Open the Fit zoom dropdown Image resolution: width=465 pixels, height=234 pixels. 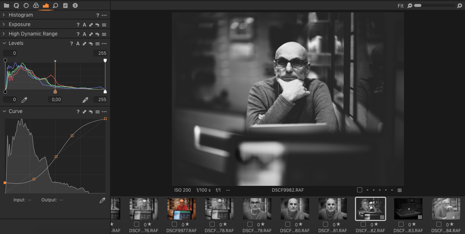(400, 6)
